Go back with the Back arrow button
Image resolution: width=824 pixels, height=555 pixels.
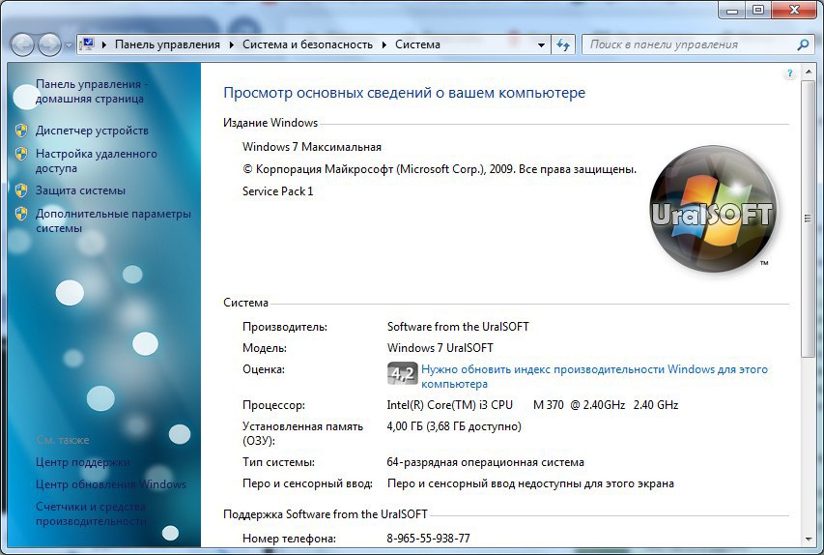(22, 44)
